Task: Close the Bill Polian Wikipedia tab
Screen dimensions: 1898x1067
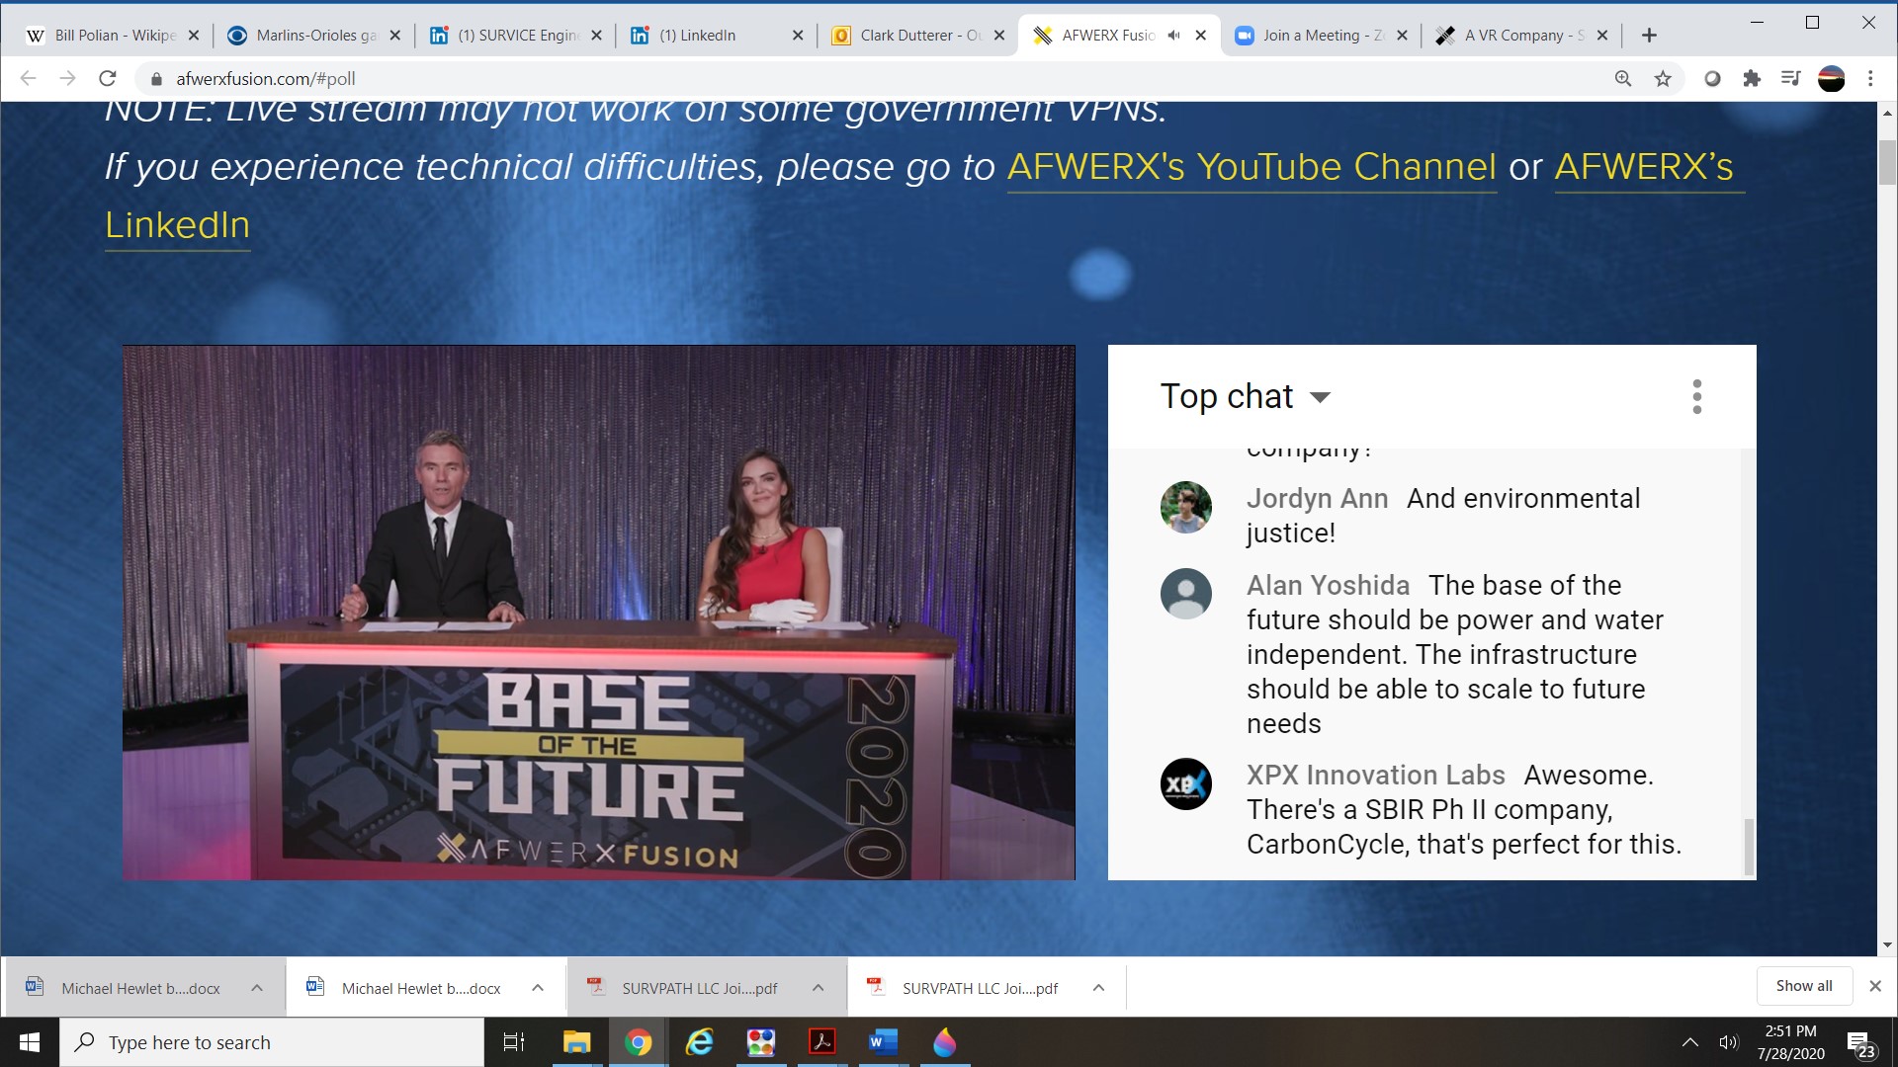Action: point(194,36)
